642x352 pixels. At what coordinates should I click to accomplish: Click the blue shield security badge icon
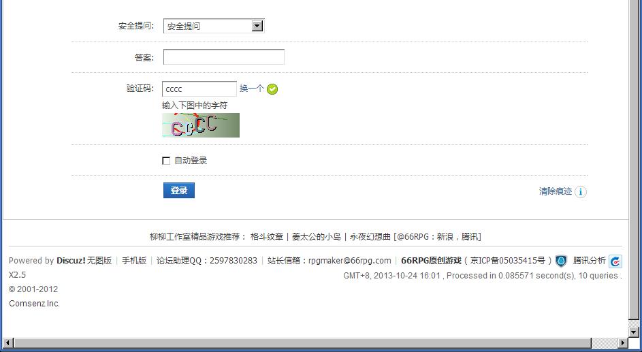click(561, 261)
